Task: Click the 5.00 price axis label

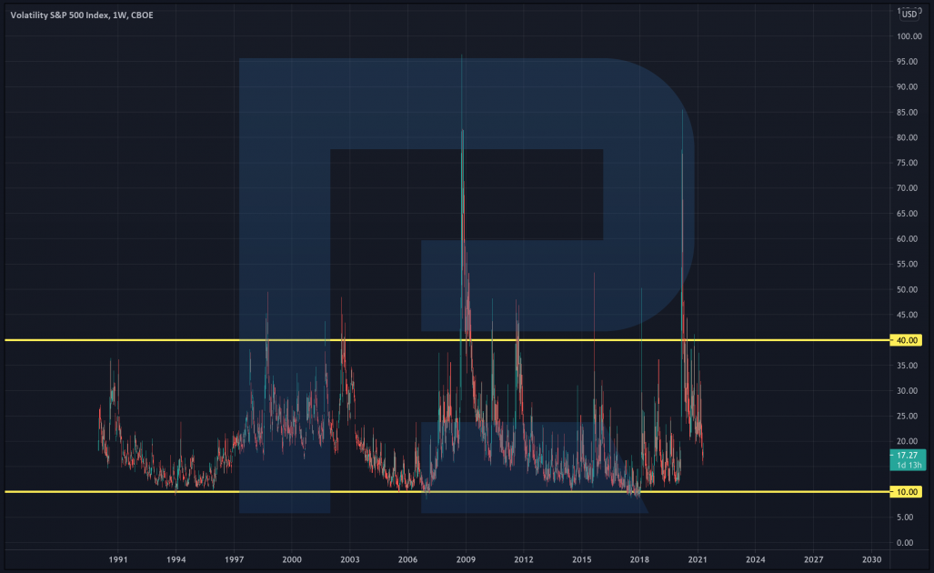Action: tap(905, 517)
